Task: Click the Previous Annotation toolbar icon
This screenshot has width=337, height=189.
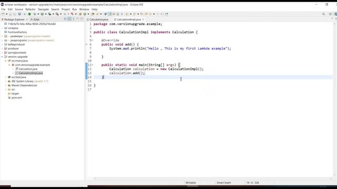Action: click(x=135, y=14)
